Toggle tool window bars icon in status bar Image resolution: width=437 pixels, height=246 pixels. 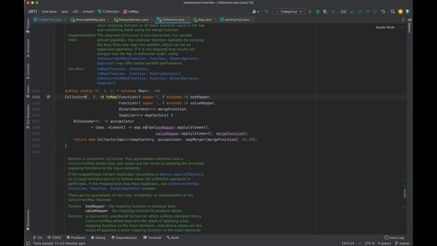[28, 243]
